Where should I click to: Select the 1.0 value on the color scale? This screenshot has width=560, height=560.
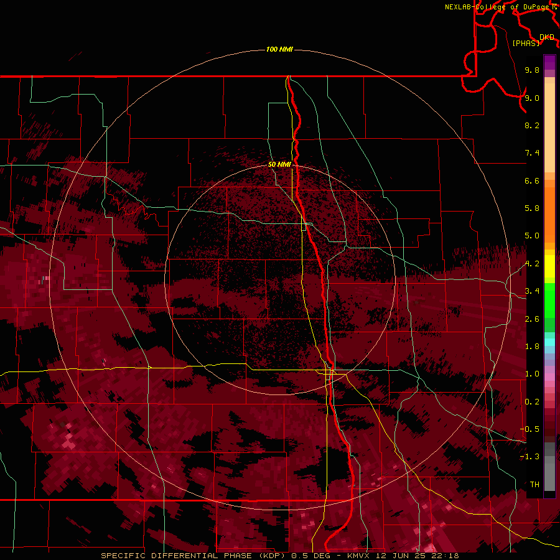[532, 374]
